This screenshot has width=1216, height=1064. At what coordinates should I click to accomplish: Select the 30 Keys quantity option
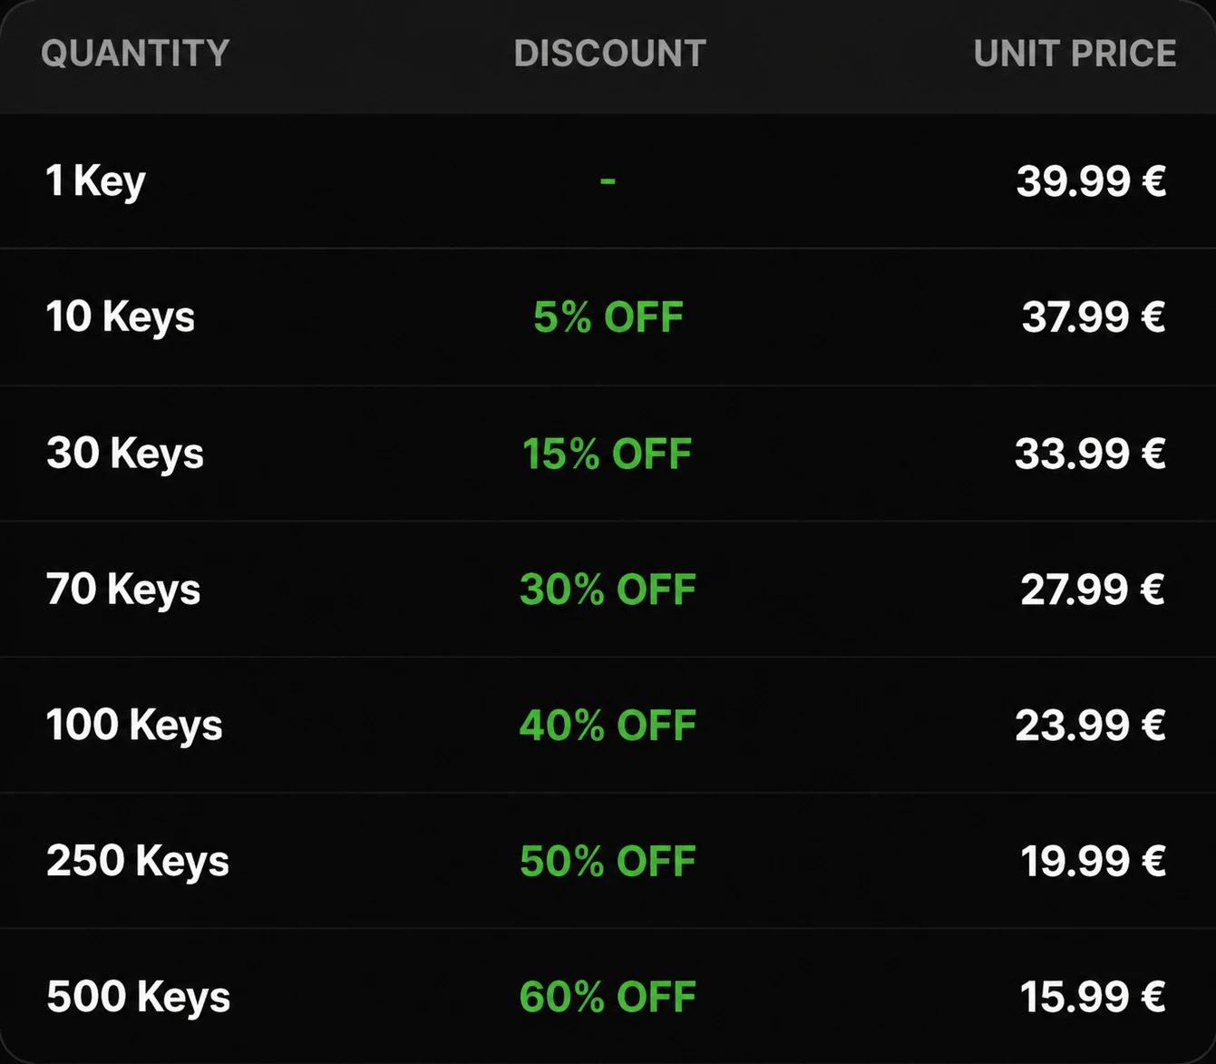pyautogui.click(x=125, y=454)
